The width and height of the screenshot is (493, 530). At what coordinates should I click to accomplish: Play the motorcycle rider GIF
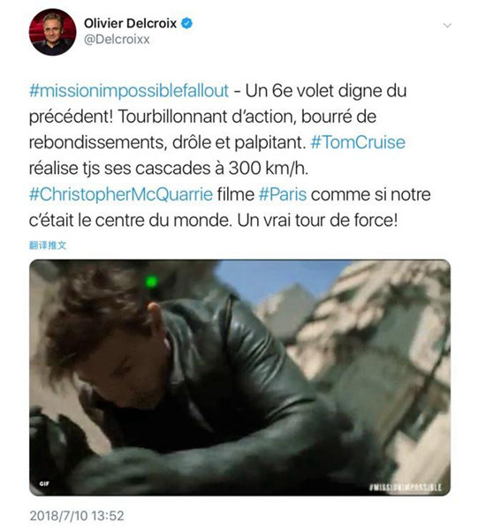[x=239, y=377]
